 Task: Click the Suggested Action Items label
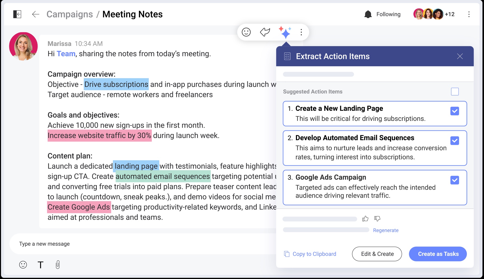pyautogui.click(x=313, y=92)
